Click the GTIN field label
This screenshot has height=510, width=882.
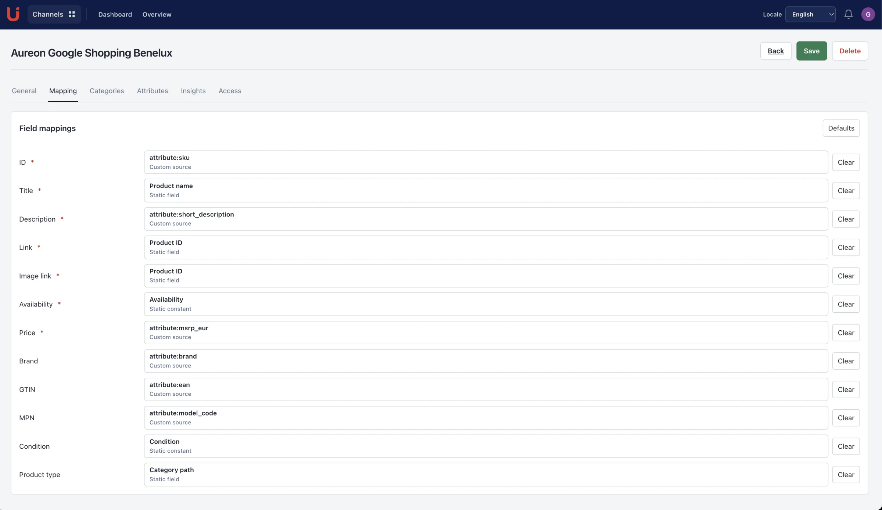coord(27,389)
